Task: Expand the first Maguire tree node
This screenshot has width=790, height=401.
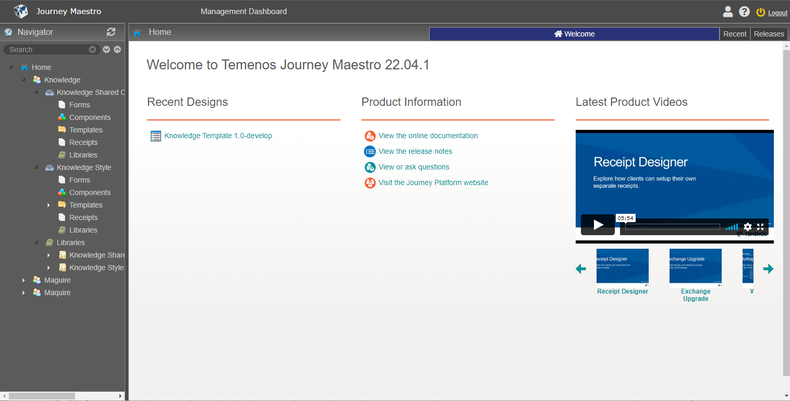Action: pos(23,280)
